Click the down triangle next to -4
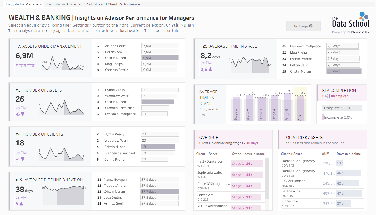 [x=23, y=159]
